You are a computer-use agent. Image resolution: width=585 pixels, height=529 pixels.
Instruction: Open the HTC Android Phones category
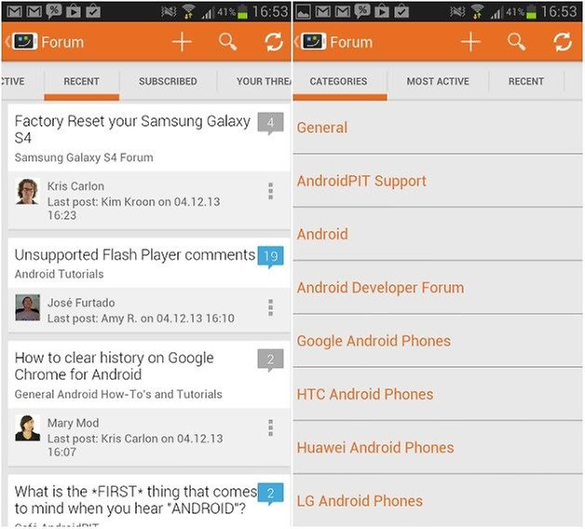point(438,394)
